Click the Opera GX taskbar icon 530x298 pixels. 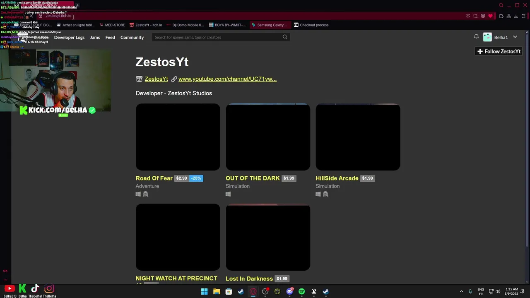coord(253,291)
